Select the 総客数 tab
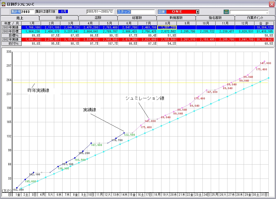The width and height of the screenshot is (276, 199). [x=137, y=18]
